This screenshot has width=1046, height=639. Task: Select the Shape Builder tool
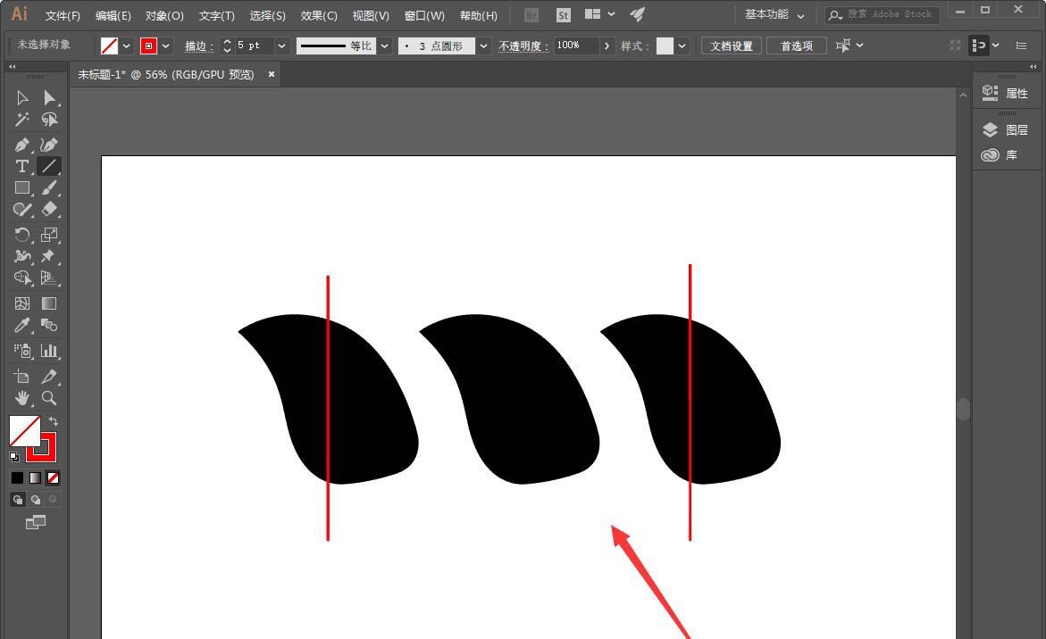tap(22, 278)
